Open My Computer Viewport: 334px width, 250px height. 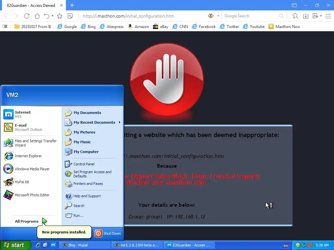pyautogui.click(x=93, y=152)
